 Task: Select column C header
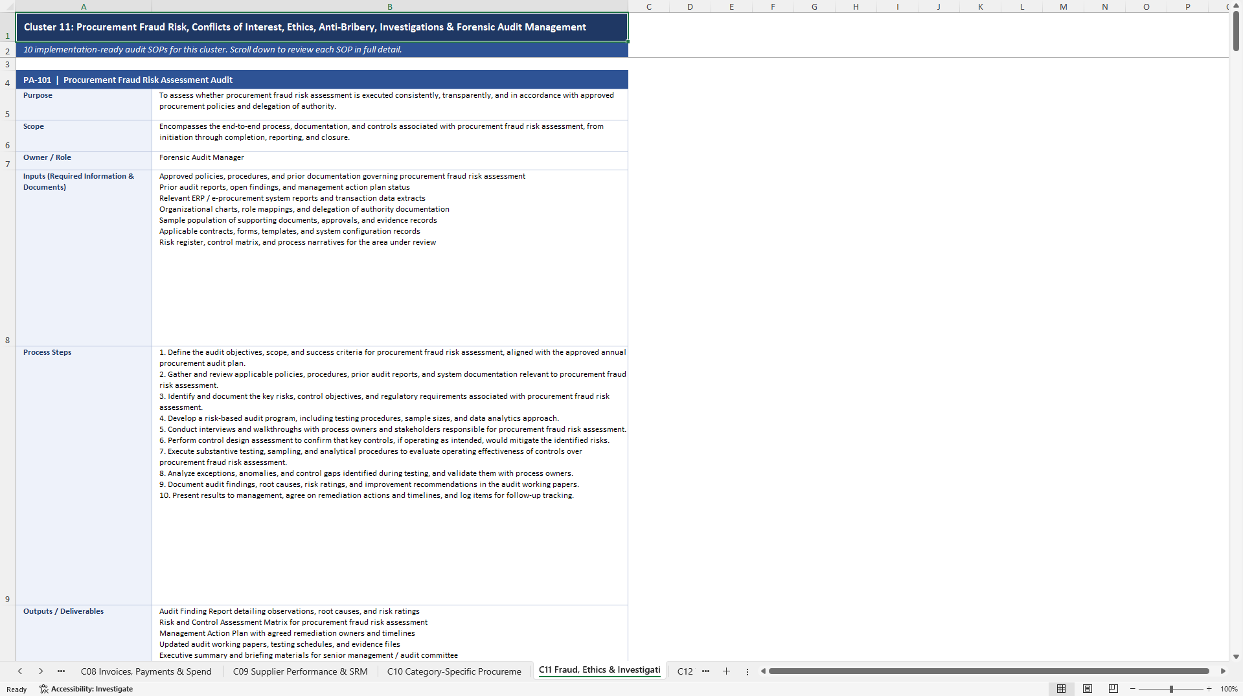click(x=648, y=6)
